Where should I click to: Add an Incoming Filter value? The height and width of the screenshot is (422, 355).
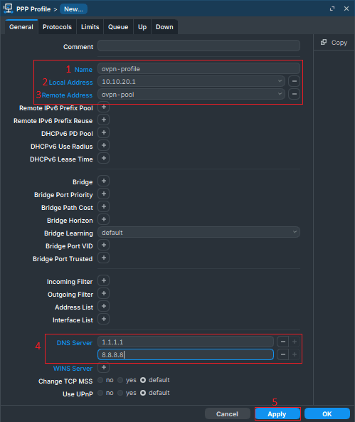pos(104,280)
